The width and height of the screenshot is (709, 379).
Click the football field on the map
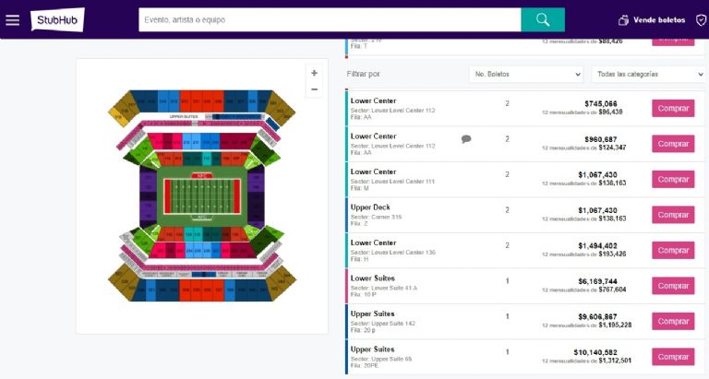(x=200, y=195)
